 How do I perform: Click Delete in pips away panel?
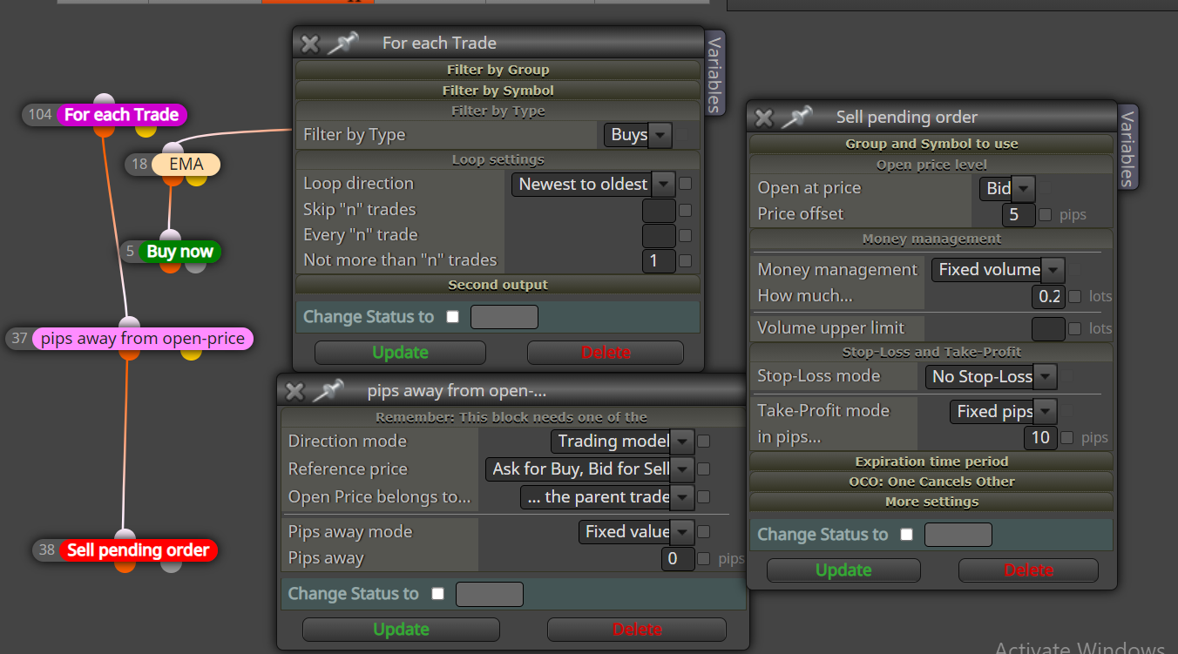(x=637, y=630)
